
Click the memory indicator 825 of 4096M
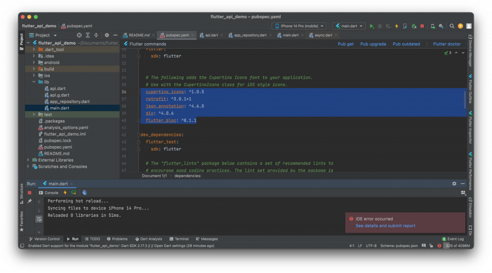[x=458, y=246]
